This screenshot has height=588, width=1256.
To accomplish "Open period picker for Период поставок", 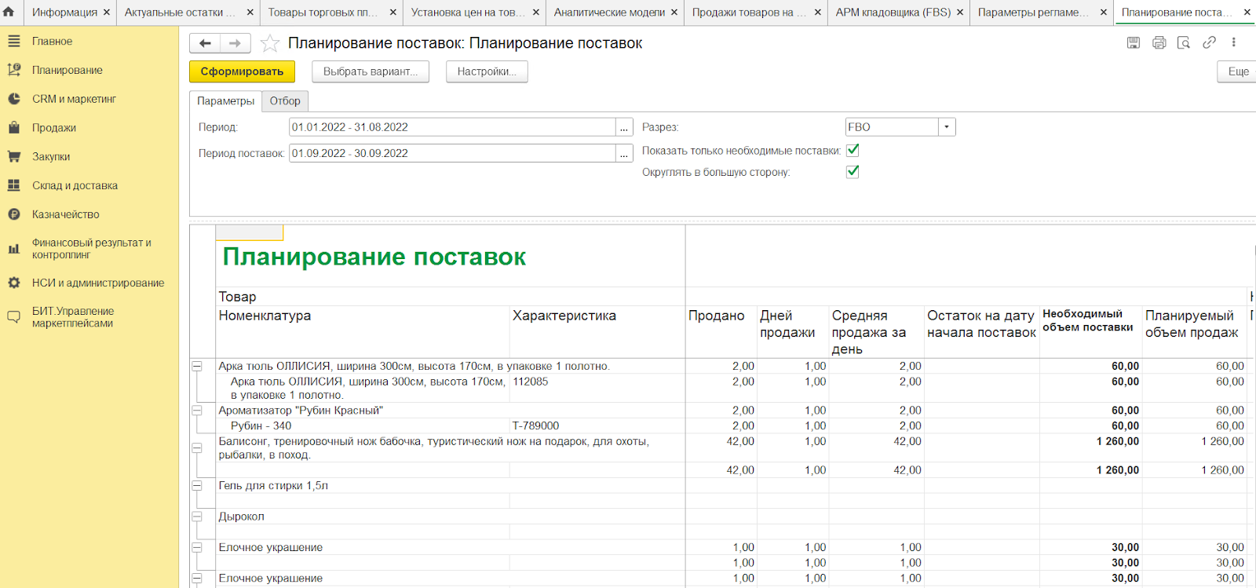I will click(624, 154).
